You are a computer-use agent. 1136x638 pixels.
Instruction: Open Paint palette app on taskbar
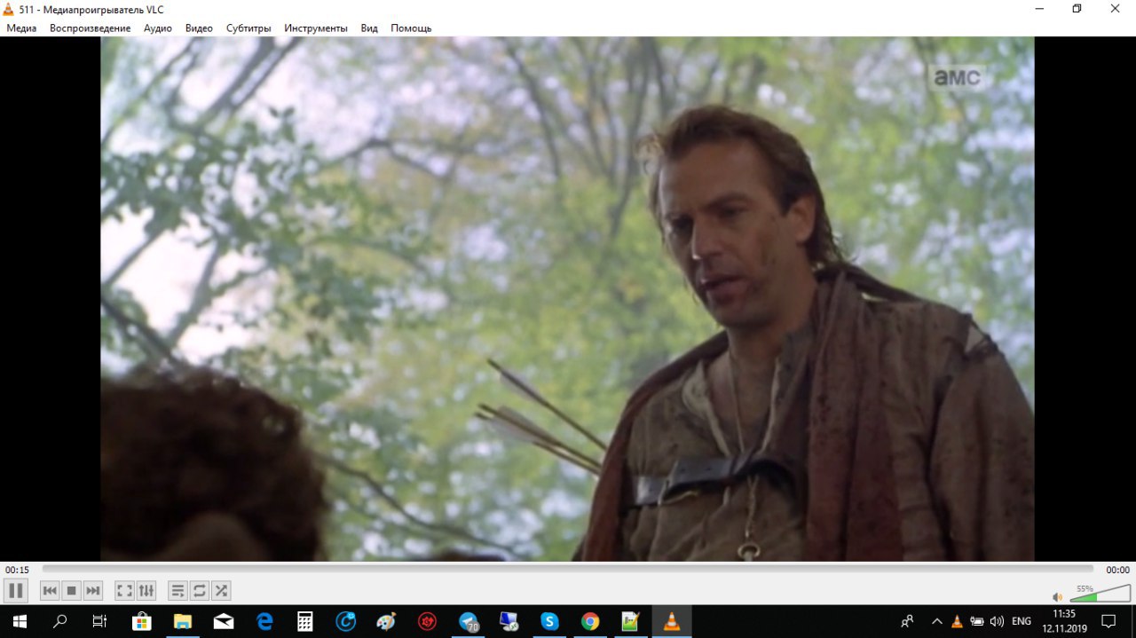386,621
